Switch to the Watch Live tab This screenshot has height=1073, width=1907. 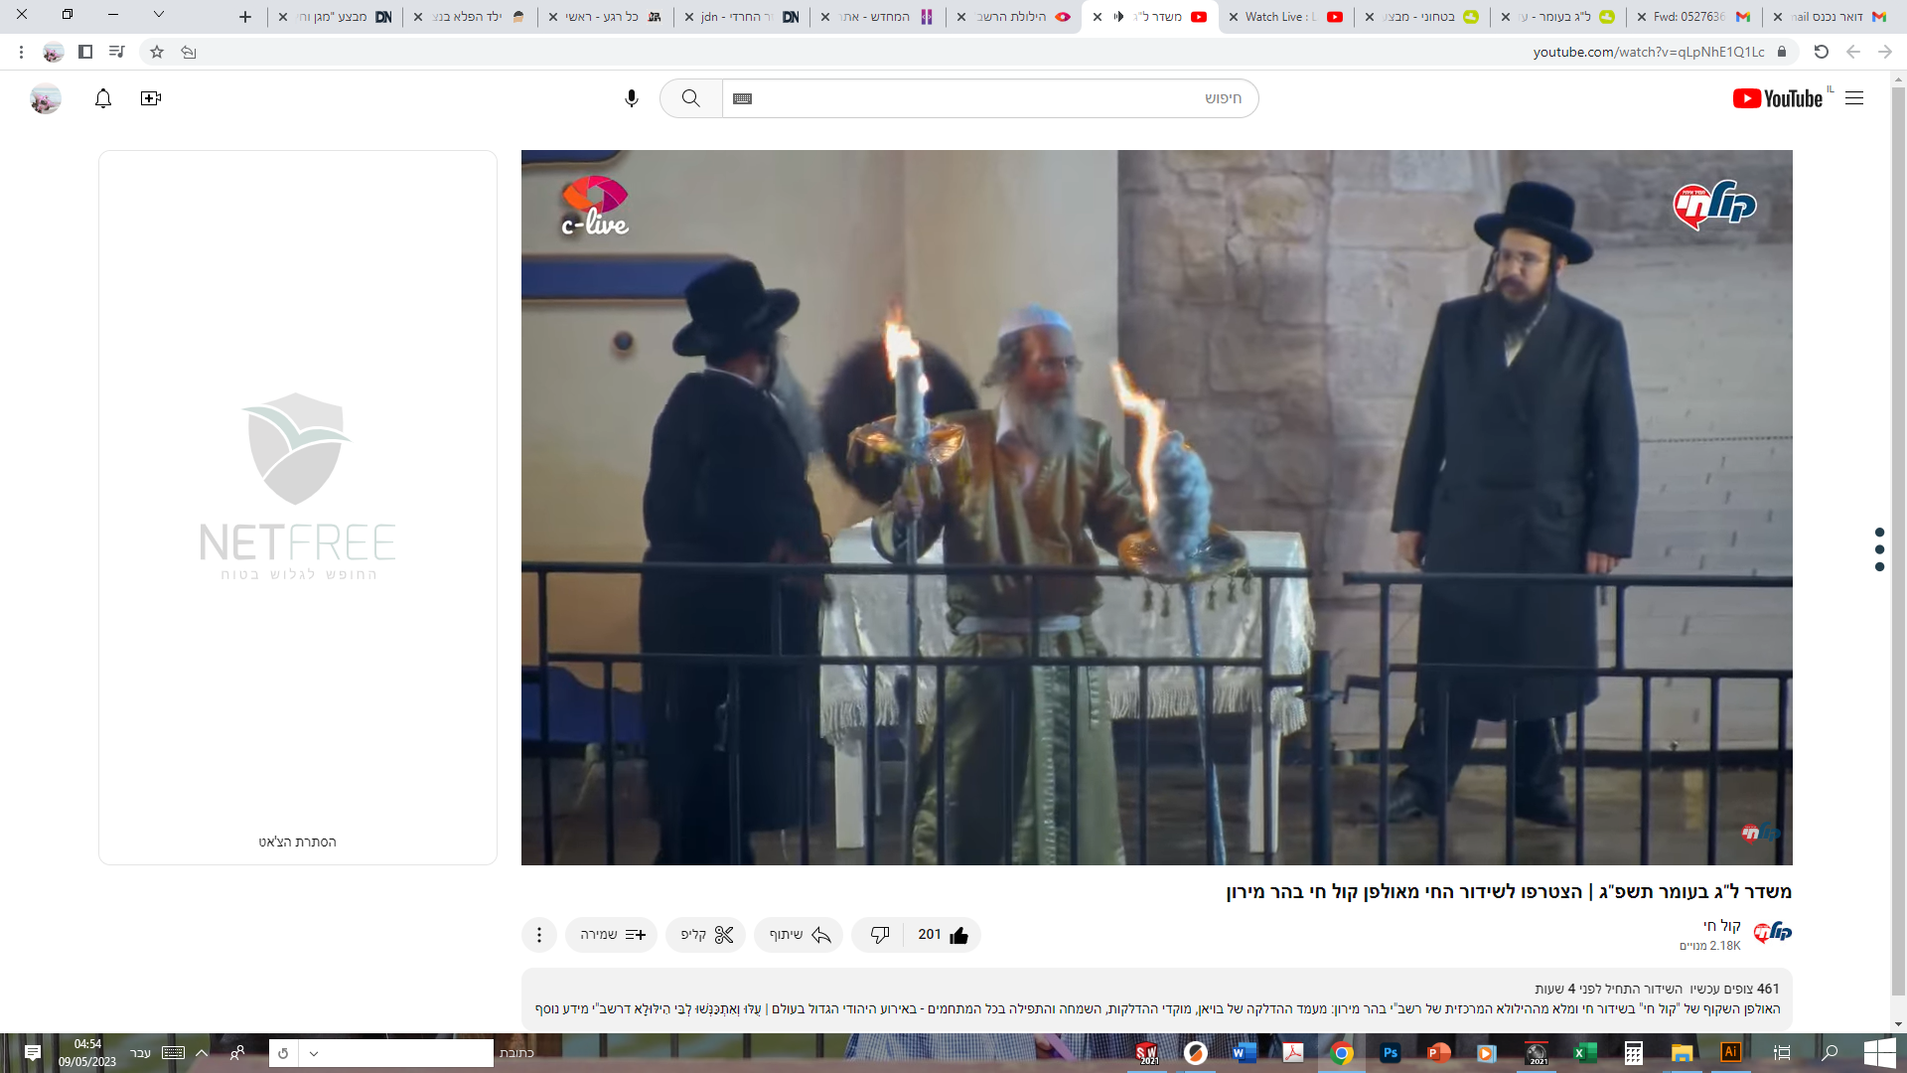[x=1281, y=17]
